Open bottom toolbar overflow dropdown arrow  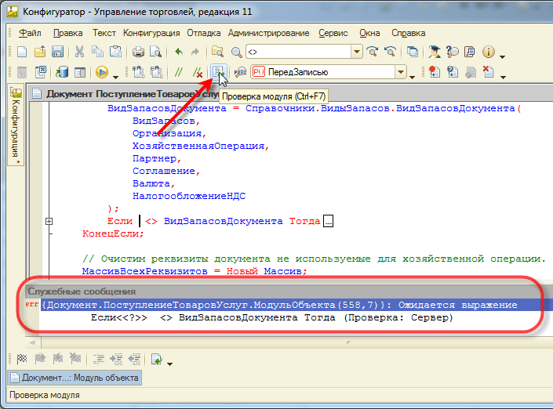[169, 364]
